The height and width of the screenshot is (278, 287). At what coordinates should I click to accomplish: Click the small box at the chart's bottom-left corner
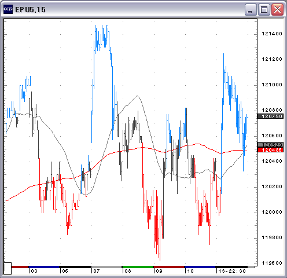tap(8, 268)
